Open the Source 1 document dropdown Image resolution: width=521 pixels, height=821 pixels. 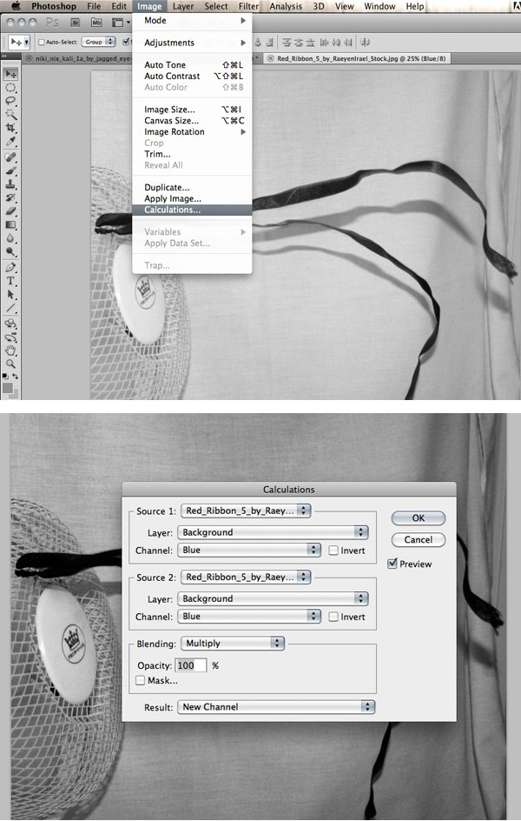pyautogui.click(x=246, y=511)
